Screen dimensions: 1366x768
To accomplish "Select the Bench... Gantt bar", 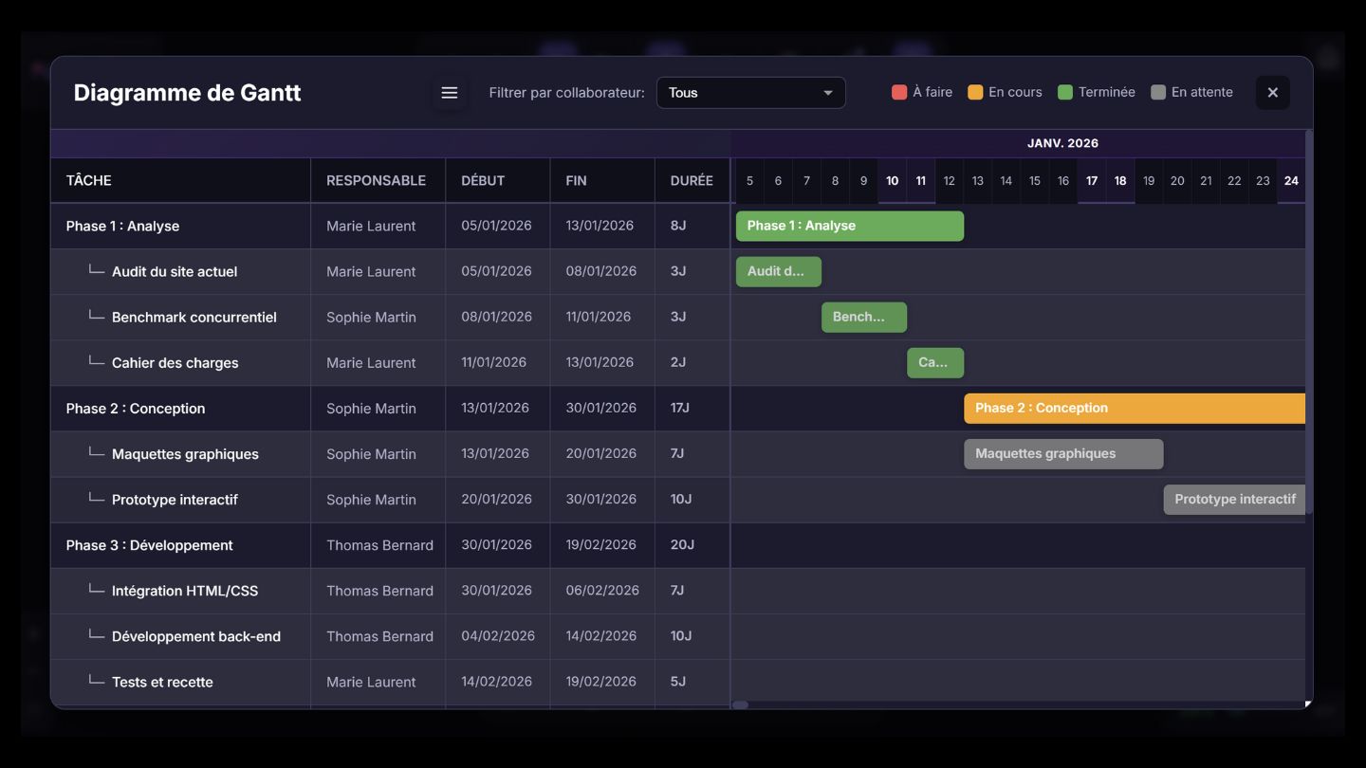I will tap(864, 317).
